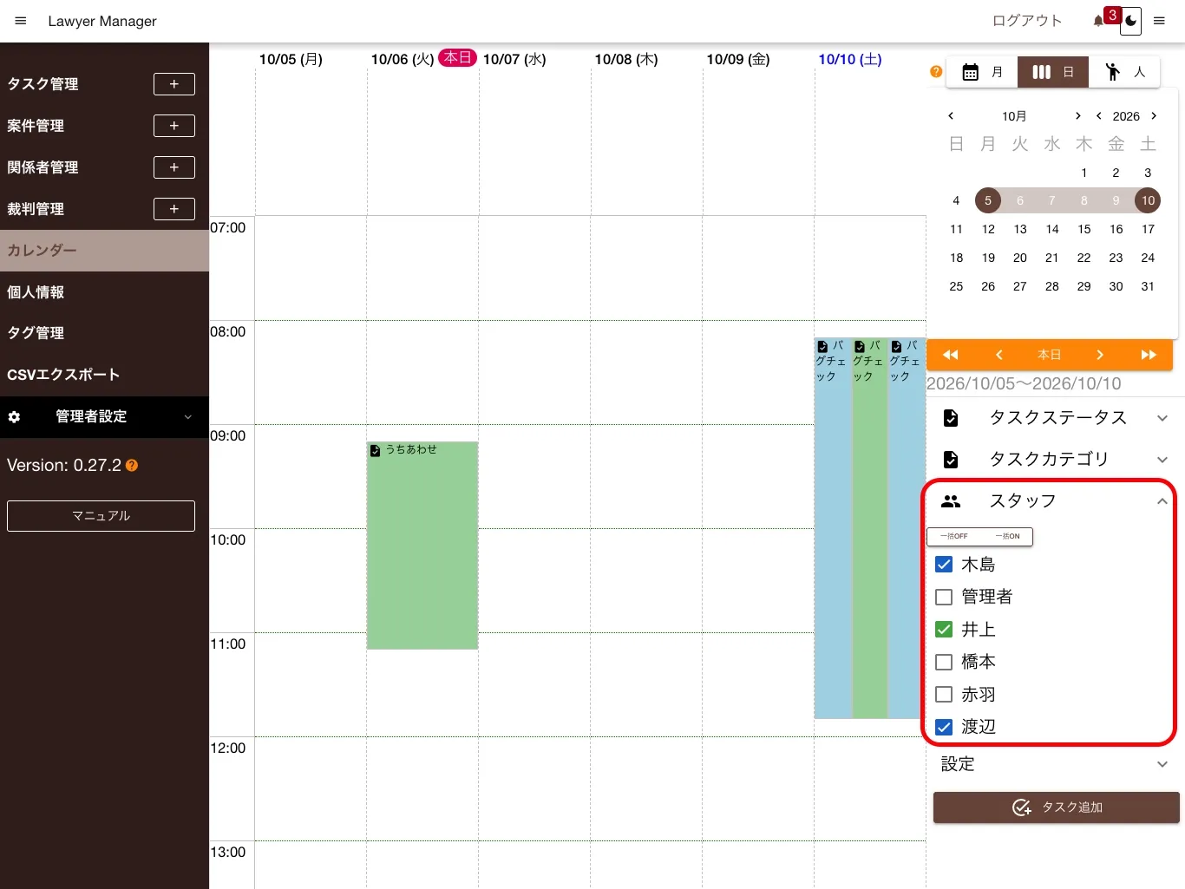The height and width of the screenshot is (889, 1185).
Task: Click the orange help icon beside view switcher
Action: coord(936,72)
